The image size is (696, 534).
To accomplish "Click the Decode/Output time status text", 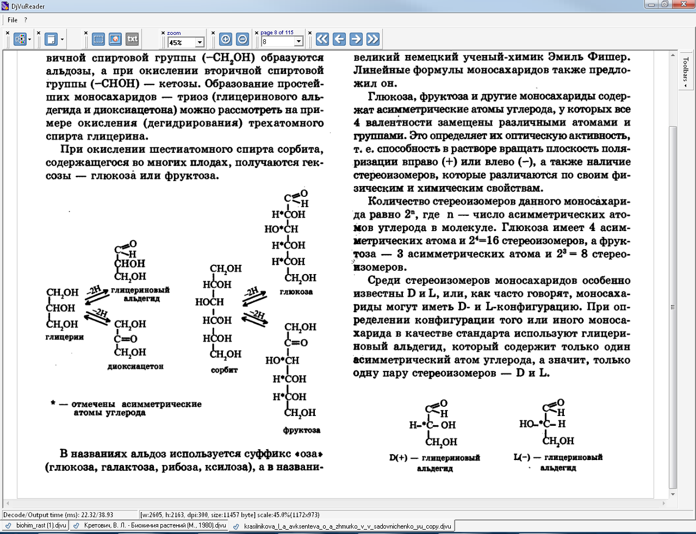I will [x=58, y=514].
